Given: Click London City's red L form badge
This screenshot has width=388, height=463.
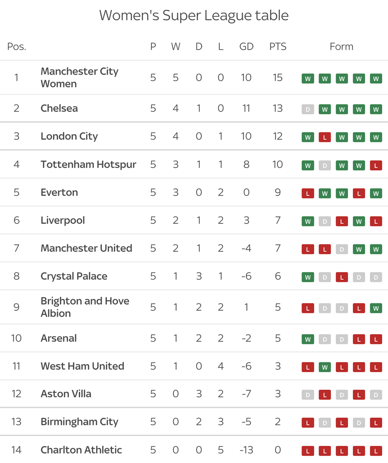Looking at the screenshot, I should point(325,138).
